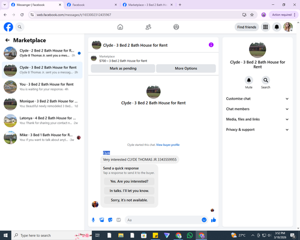Open File Explorer from the taskbar
Viewport: 300px width, 240px height.
[x=121, y=235]
